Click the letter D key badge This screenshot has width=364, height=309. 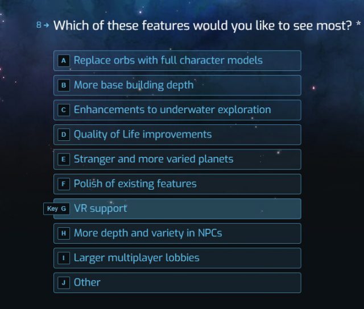point(64,135)
